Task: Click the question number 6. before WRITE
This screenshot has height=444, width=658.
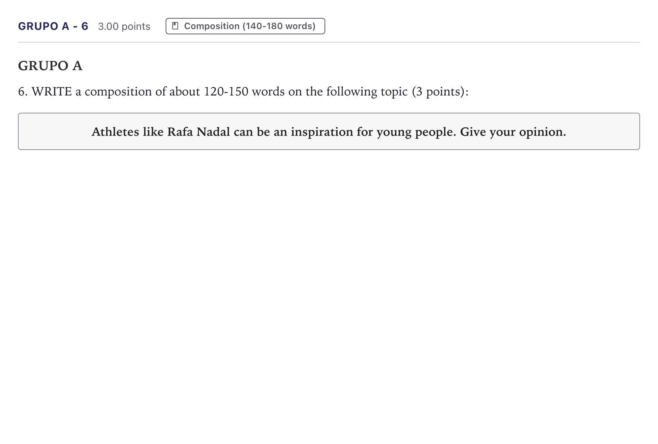Action: [x=23, y=91]
